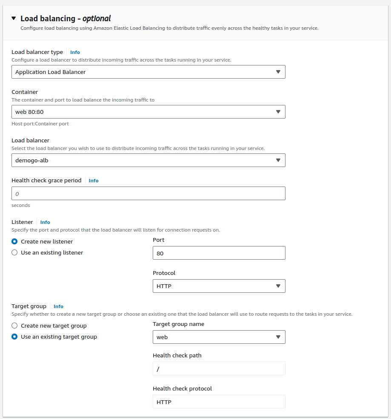This screenshot has height=419, width=391.
Task: Open the HTTP Protocol dropdown
Action: click(x=219, y=286)
